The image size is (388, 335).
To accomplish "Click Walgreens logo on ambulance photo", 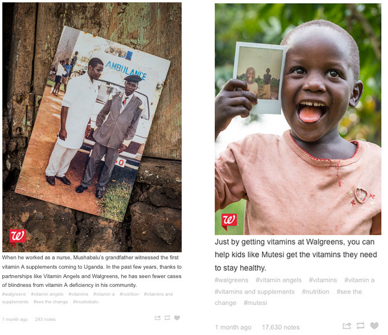I will [x=18, y=237].
